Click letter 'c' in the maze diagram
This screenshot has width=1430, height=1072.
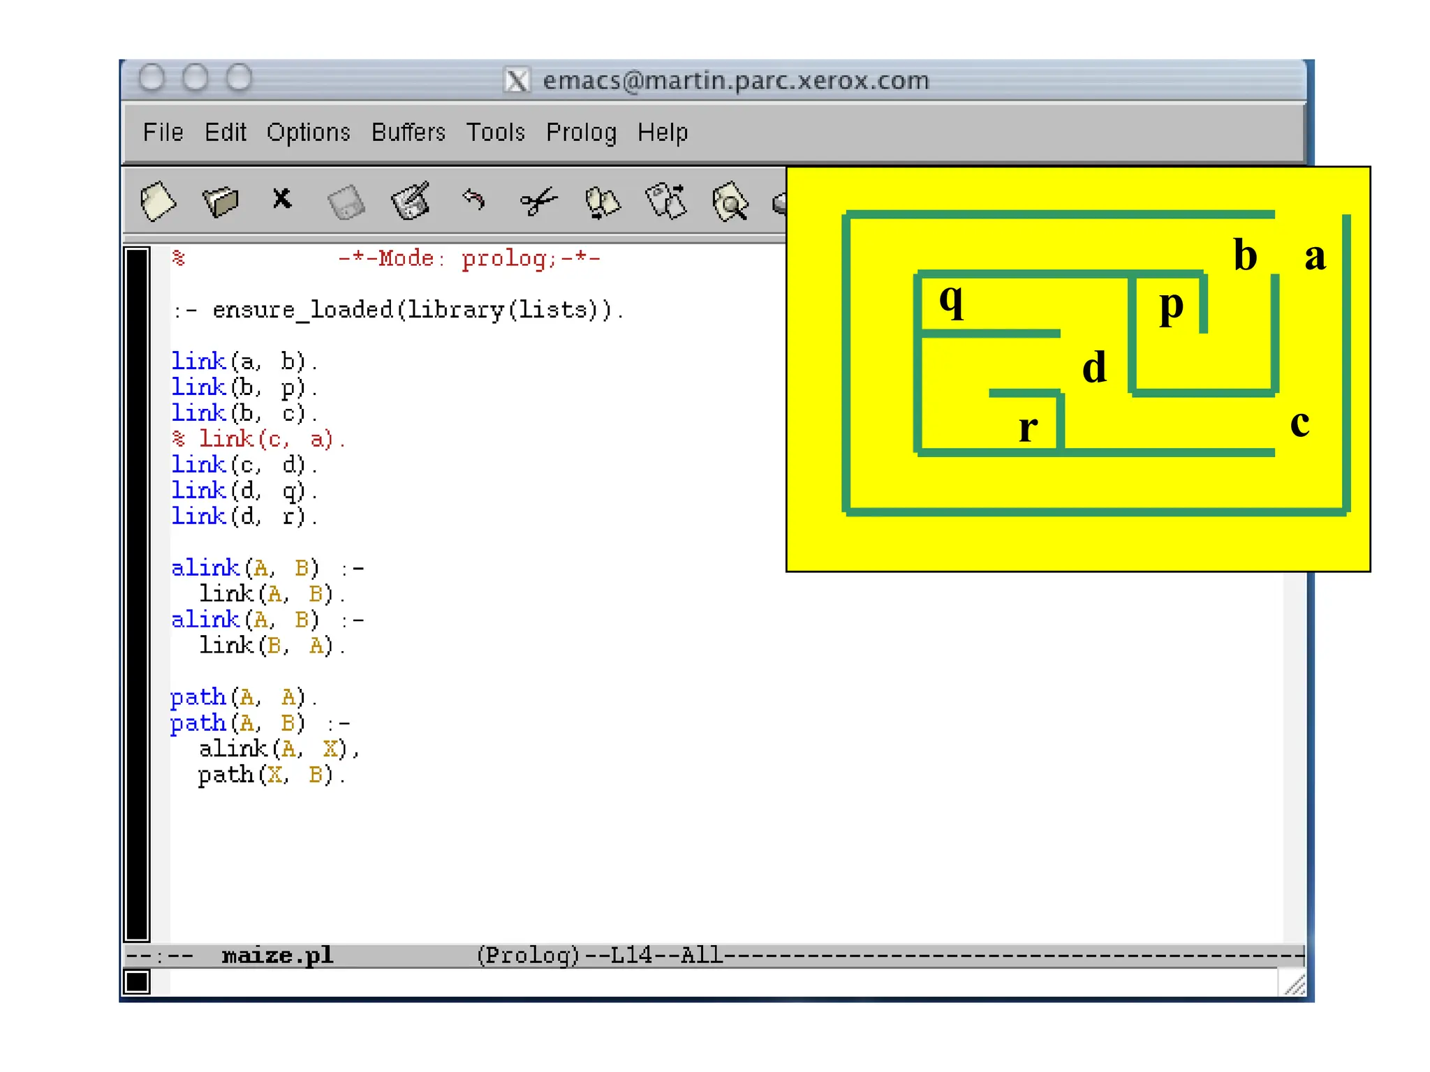point(1299,423)
